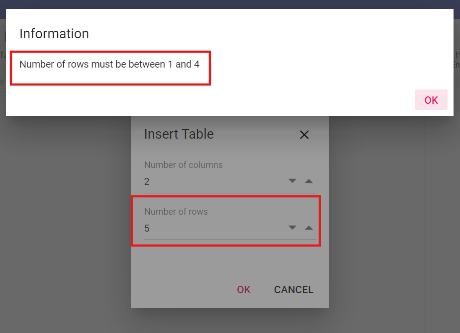The image size is (460, 333).
Task: Click the dark blue header bar
Action: (x=230, y=4)
